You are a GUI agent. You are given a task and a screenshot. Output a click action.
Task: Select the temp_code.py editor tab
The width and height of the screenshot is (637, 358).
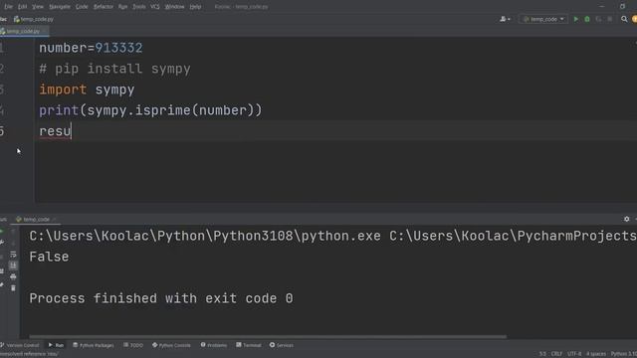point(23,31)
